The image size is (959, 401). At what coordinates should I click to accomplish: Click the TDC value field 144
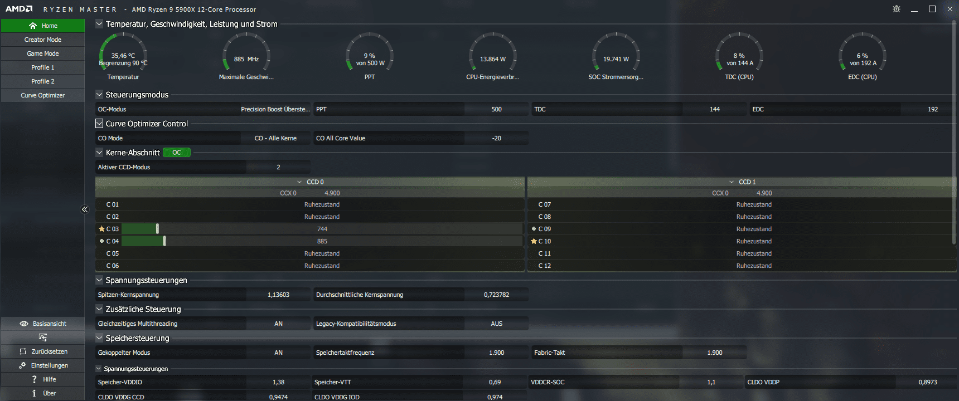coord(714,109)
